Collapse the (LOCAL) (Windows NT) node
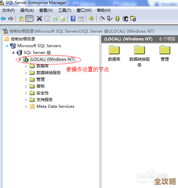This screenshot has width=178, height=188. pos(20,59)
